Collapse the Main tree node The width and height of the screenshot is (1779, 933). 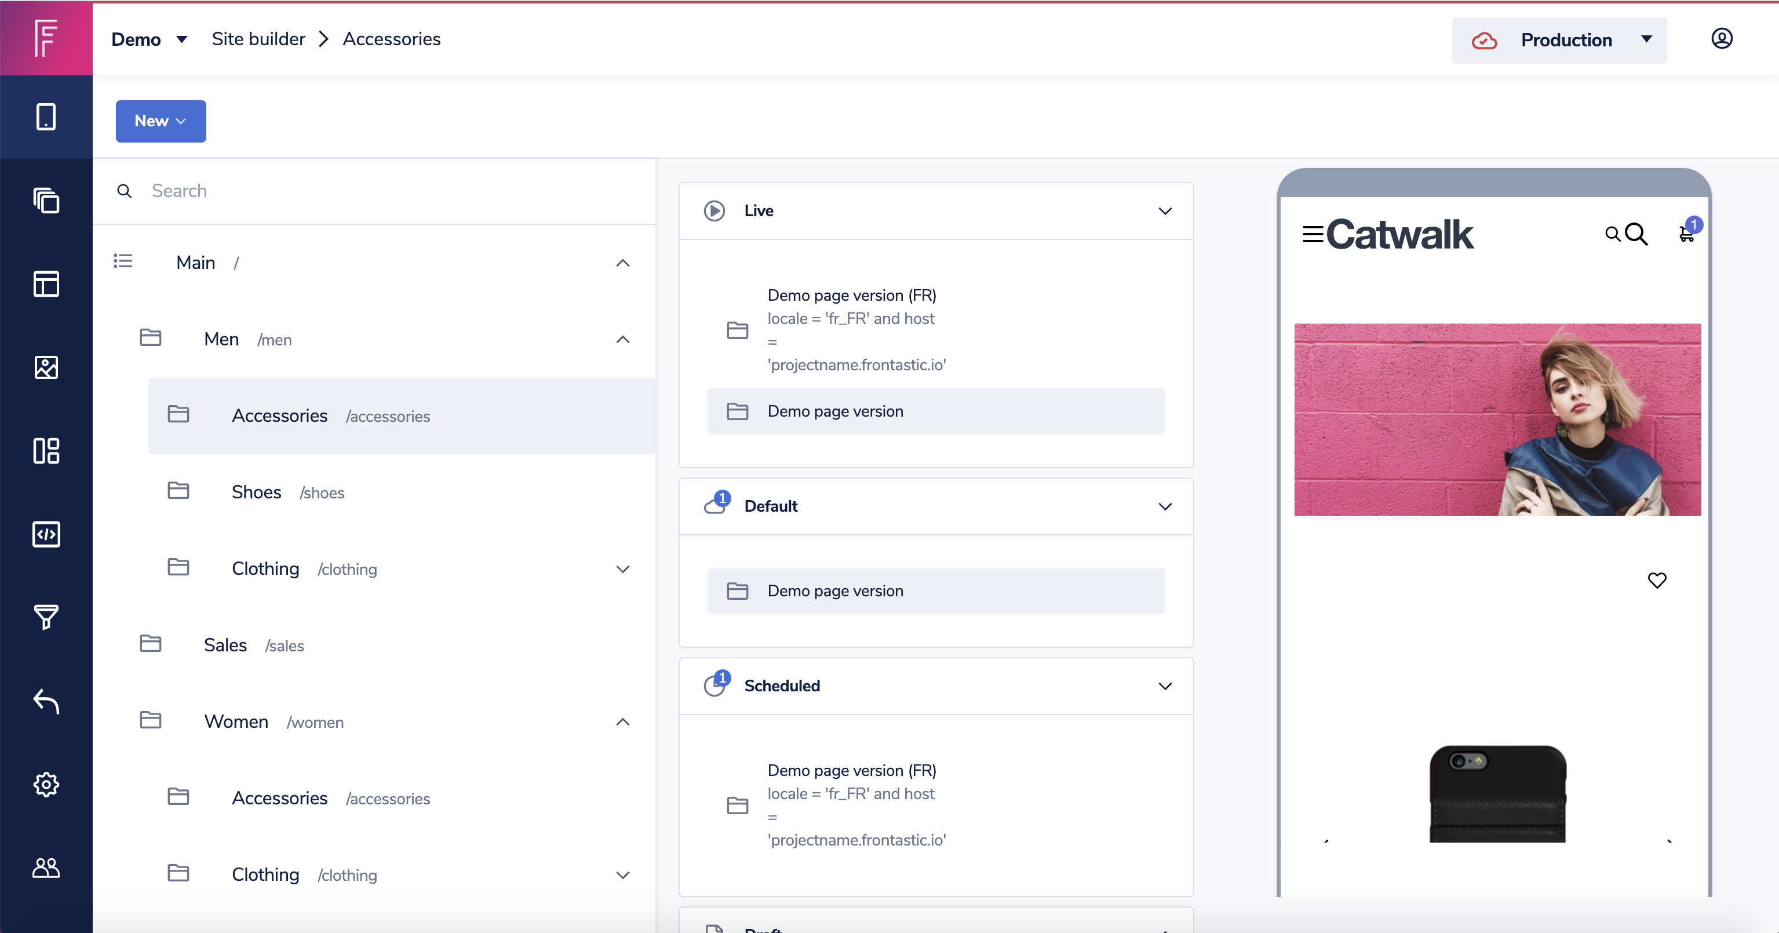[x=622, y=263]
